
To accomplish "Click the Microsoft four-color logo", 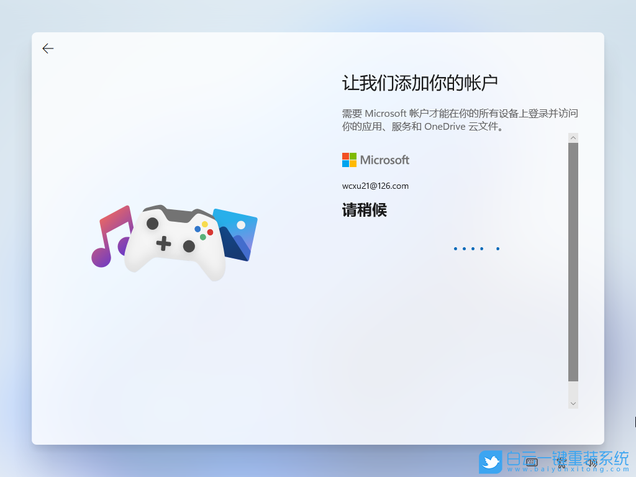I will tap(349, 160).
